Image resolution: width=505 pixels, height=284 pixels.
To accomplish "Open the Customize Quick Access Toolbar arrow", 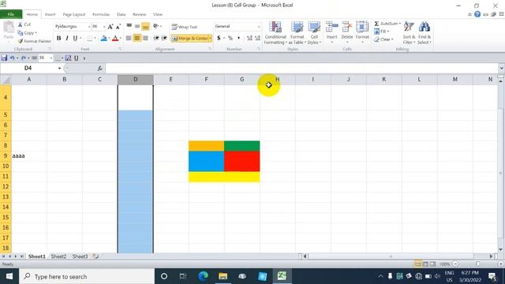I will [x=84, y=58].
